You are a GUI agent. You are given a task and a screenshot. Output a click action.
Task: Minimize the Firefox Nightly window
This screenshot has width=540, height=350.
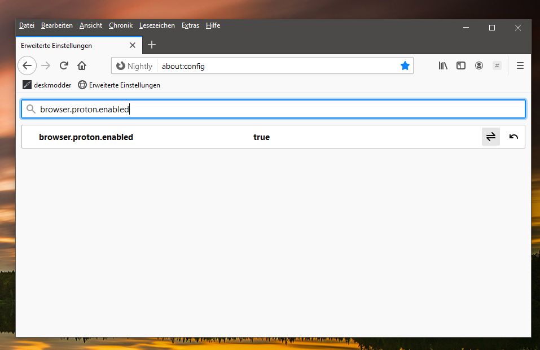(466, 28)
